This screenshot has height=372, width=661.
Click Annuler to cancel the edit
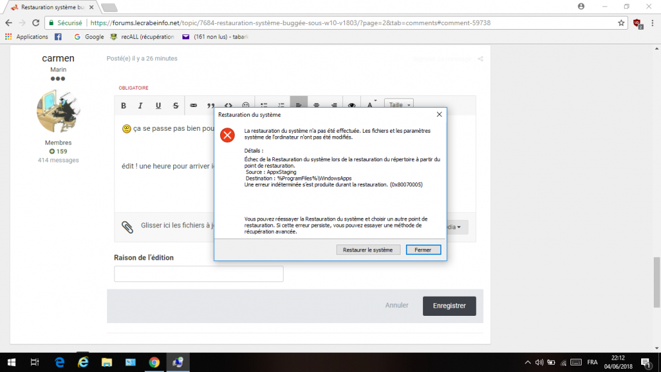click(397, 305)
